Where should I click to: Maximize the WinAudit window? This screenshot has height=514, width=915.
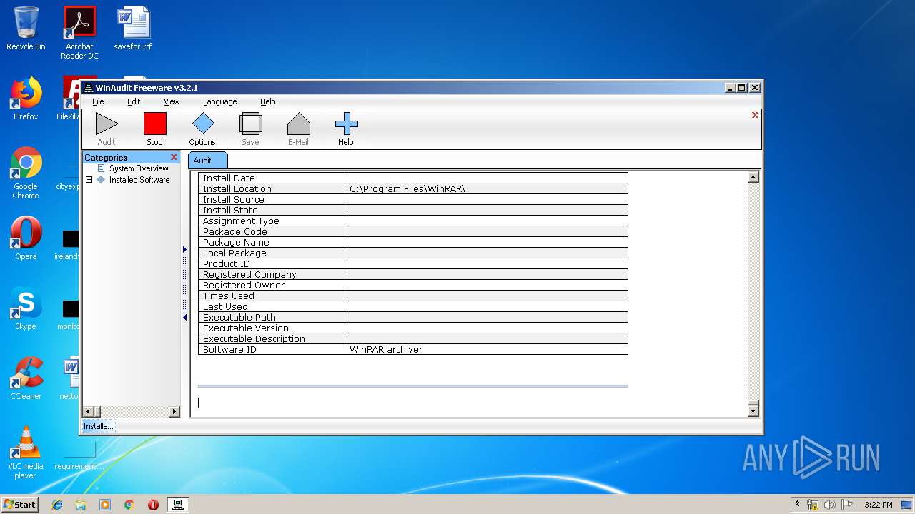741,88
